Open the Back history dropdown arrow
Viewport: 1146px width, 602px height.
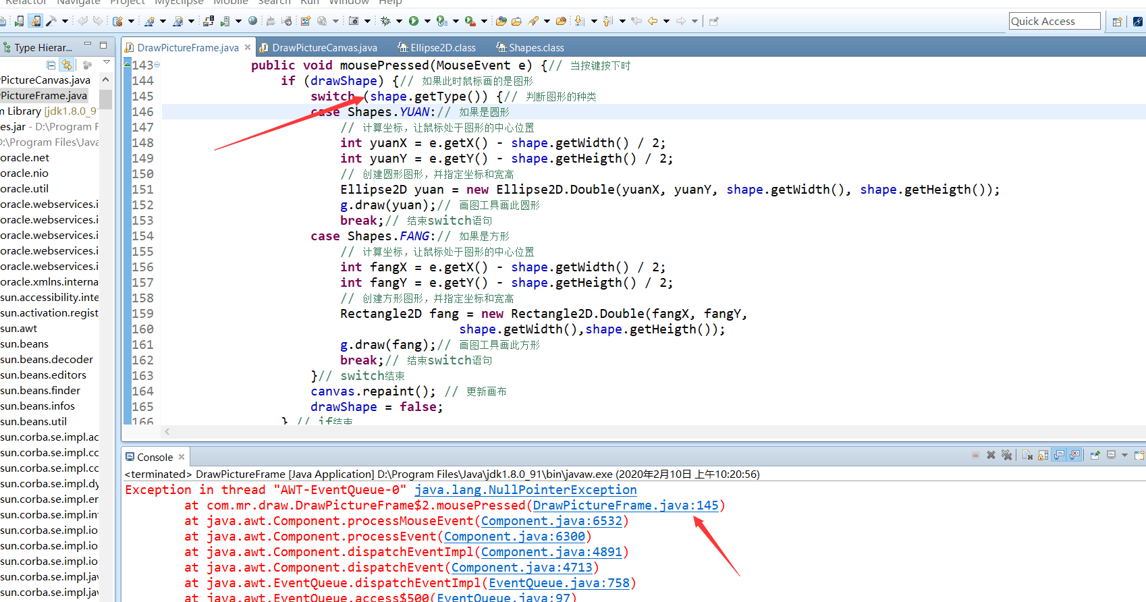click(x=666, y=22)
